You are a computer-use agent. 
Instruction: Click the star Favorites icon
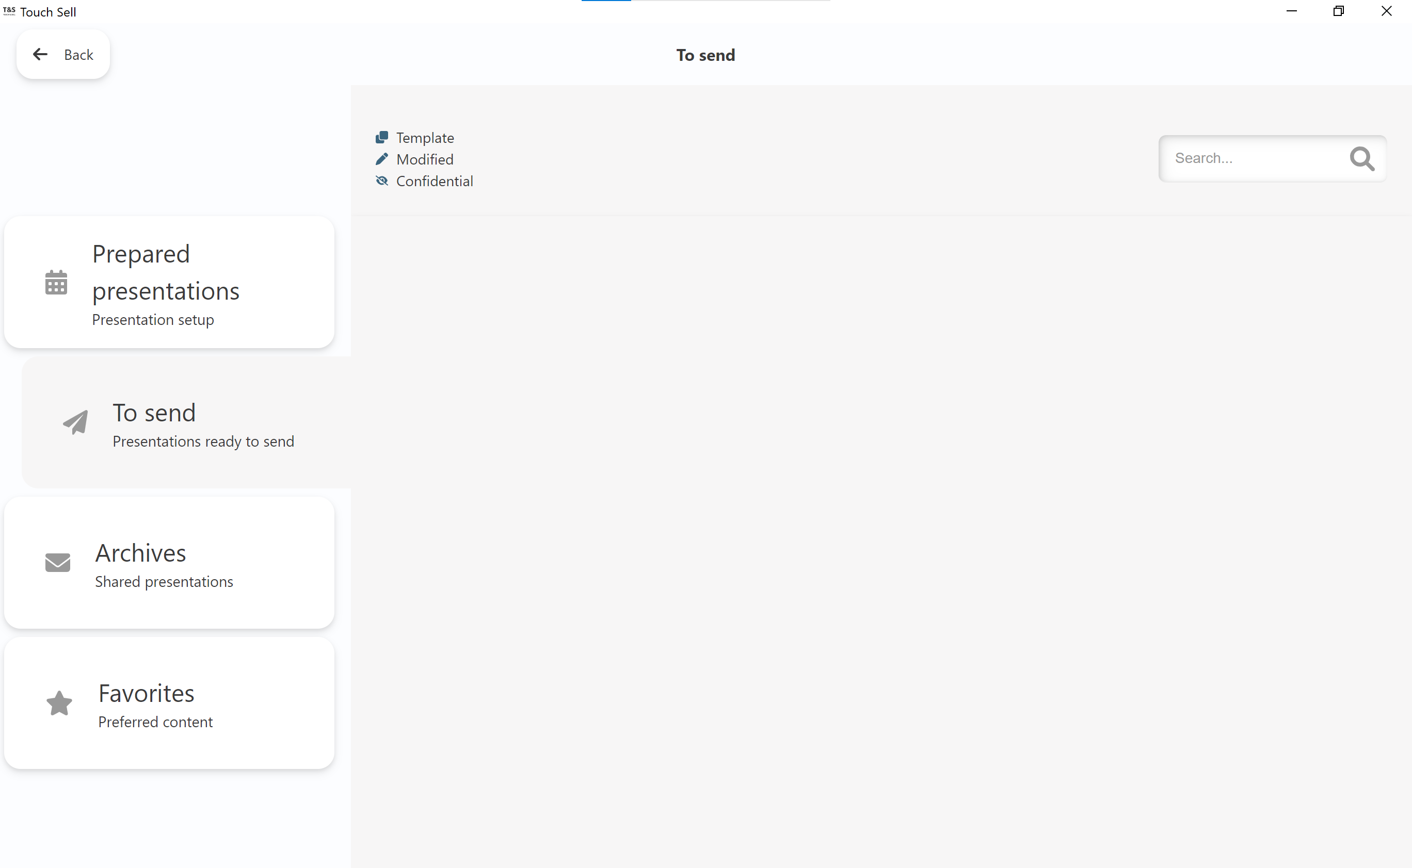(x=59, y=703)
